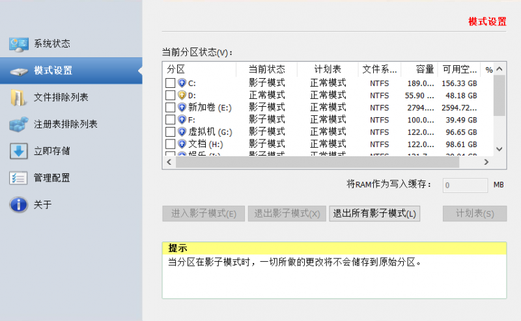Select the F: partition checkbox

coord(170,120)
